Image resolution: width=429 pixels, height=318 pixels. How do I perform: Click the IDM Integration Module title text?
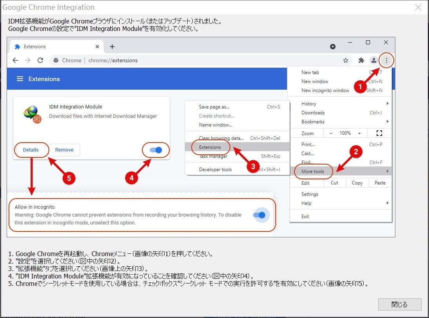tap(75, 107)
